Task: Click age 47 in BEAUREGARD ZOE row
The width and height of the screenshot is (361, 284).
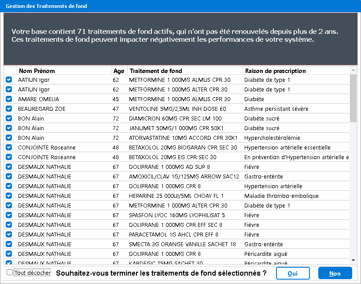Action: [x=116, y=109]
